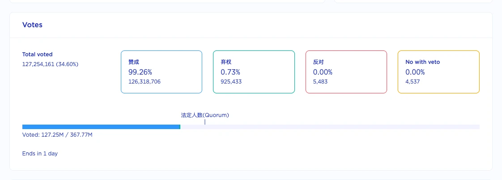Click the 0.00% value in 反对 card
The width and height of the screenshot is (502, 180).
click(x=323, y=72)
